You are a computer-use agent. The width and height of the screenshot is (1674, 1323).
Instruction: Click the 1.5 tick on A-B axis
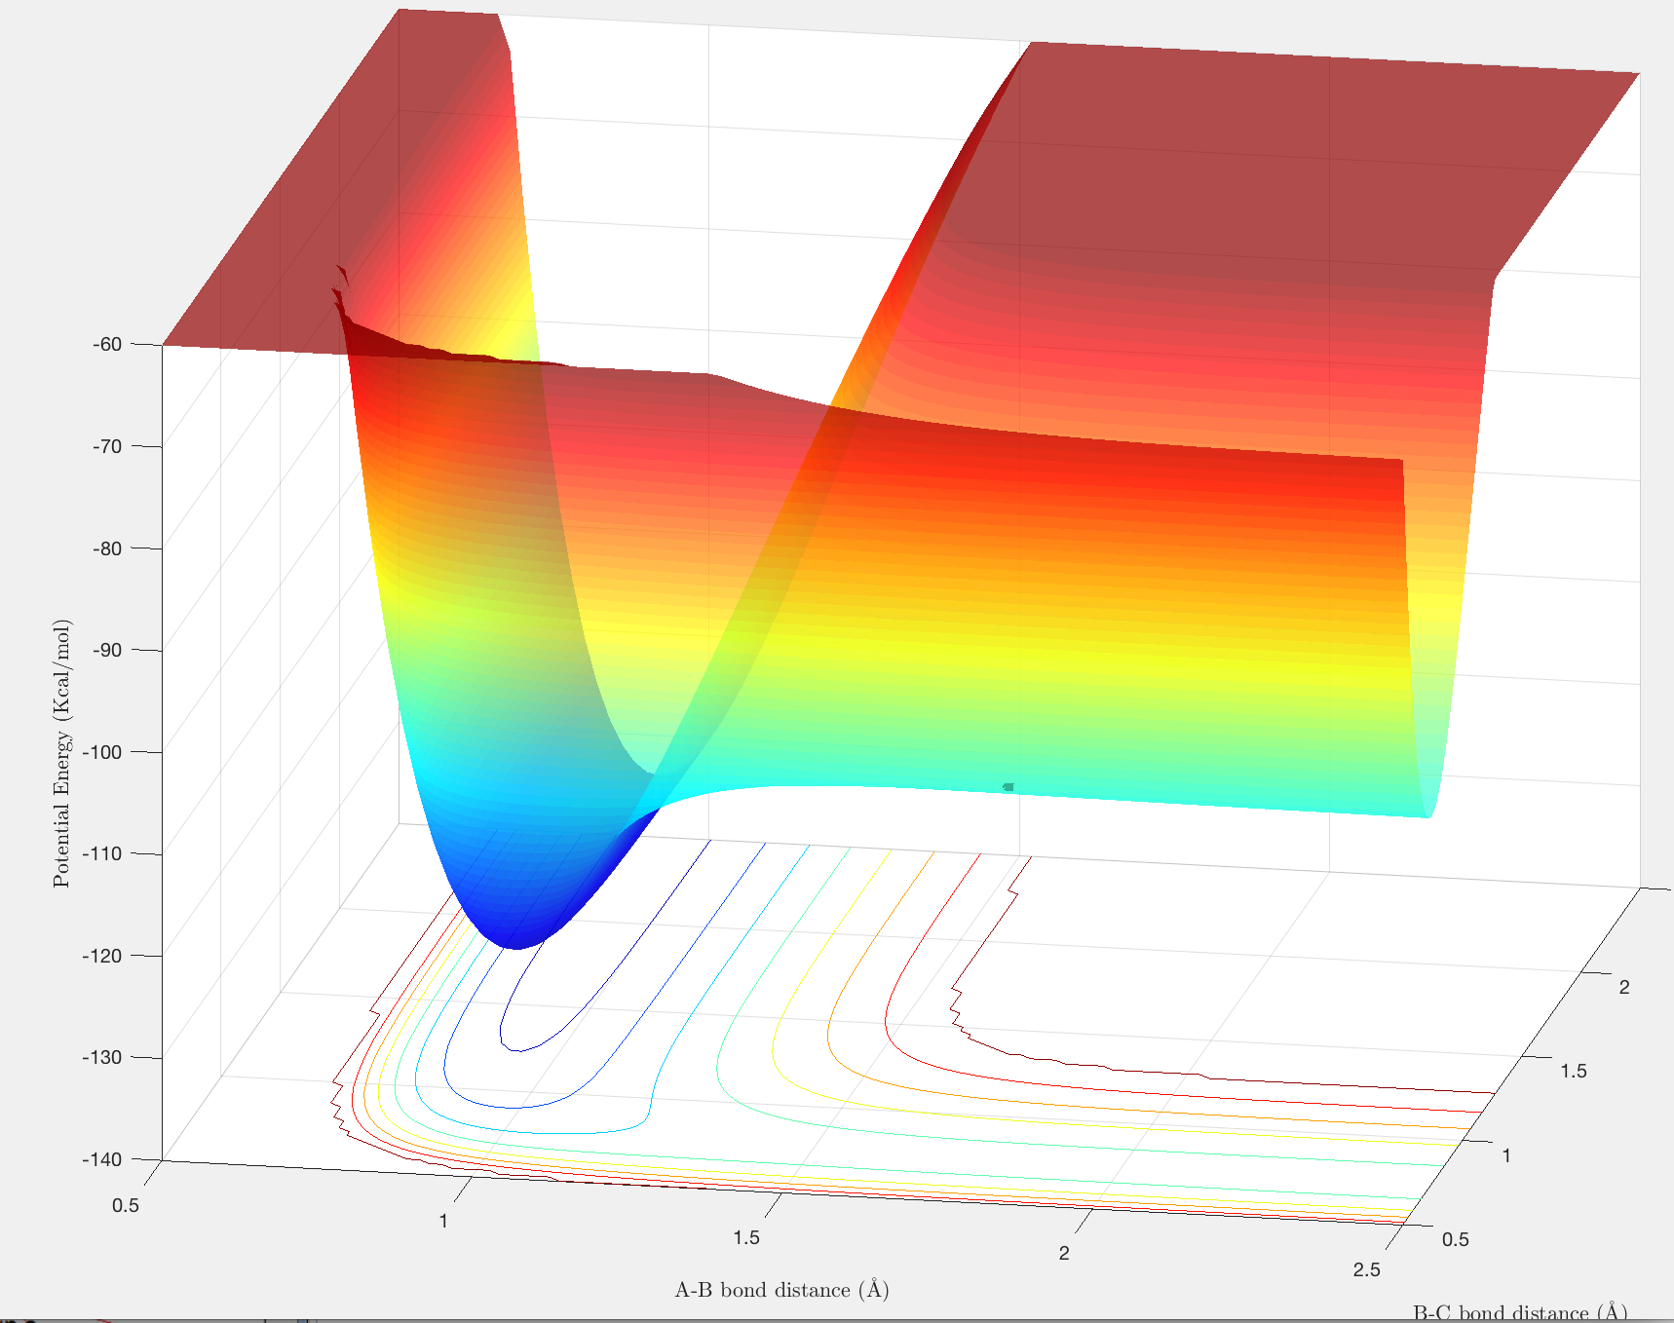click(x=746, y=1237)
